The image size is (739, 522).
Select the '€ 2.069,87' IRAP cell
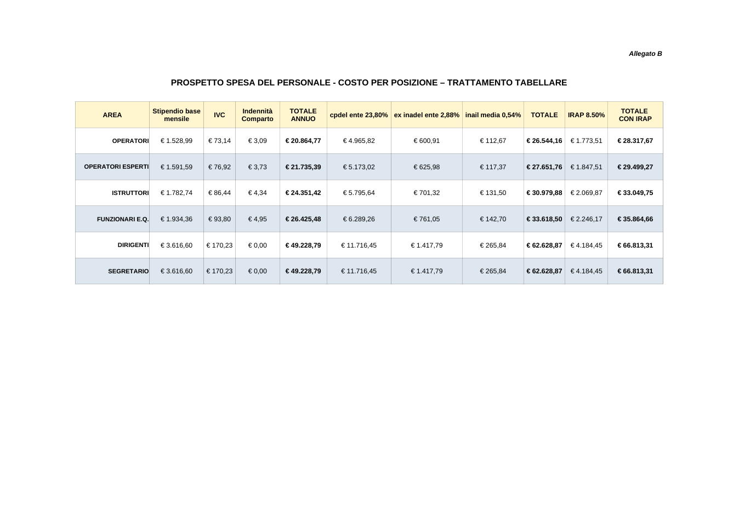[586, 193]
